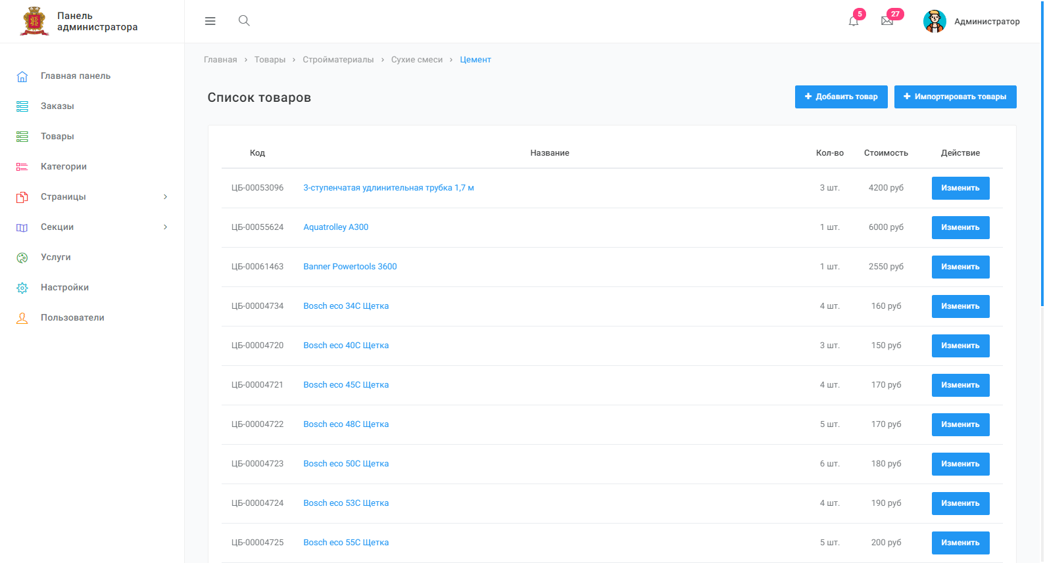Click Изменить for ЦБ-00053096
The height and width of the screenshot is (563, 1045).
pyautogui.click(x=960, y=188)
